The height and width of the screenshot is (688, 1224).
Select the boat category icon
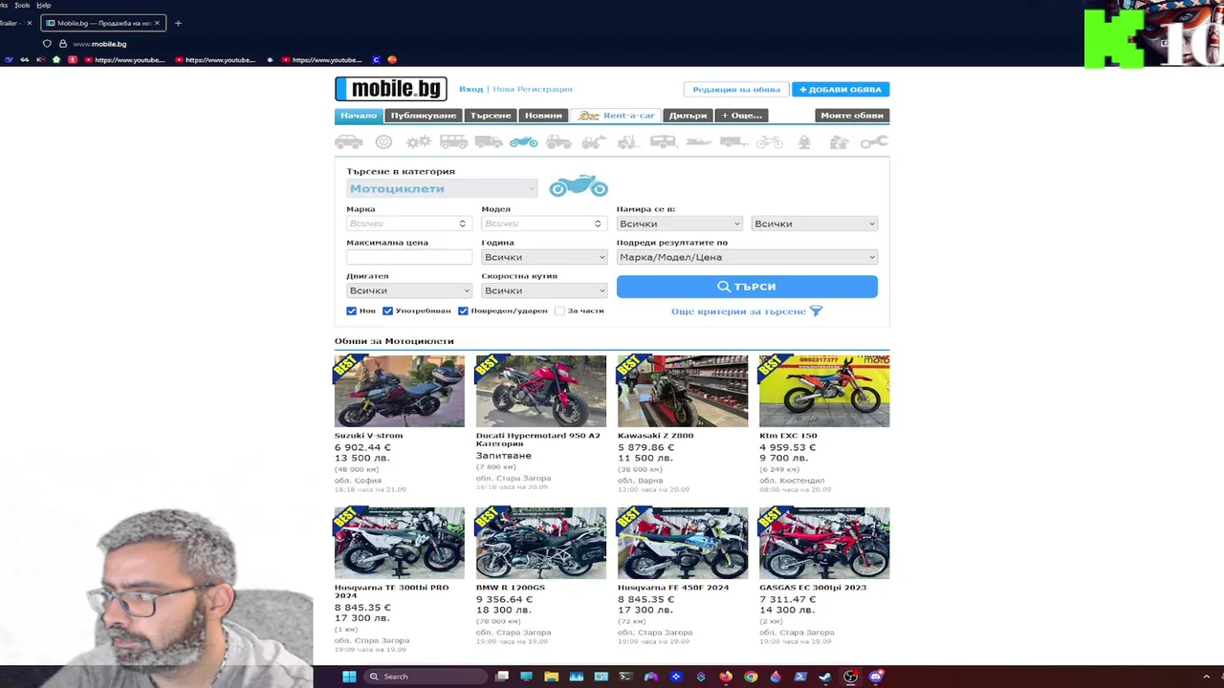point(699,142)
